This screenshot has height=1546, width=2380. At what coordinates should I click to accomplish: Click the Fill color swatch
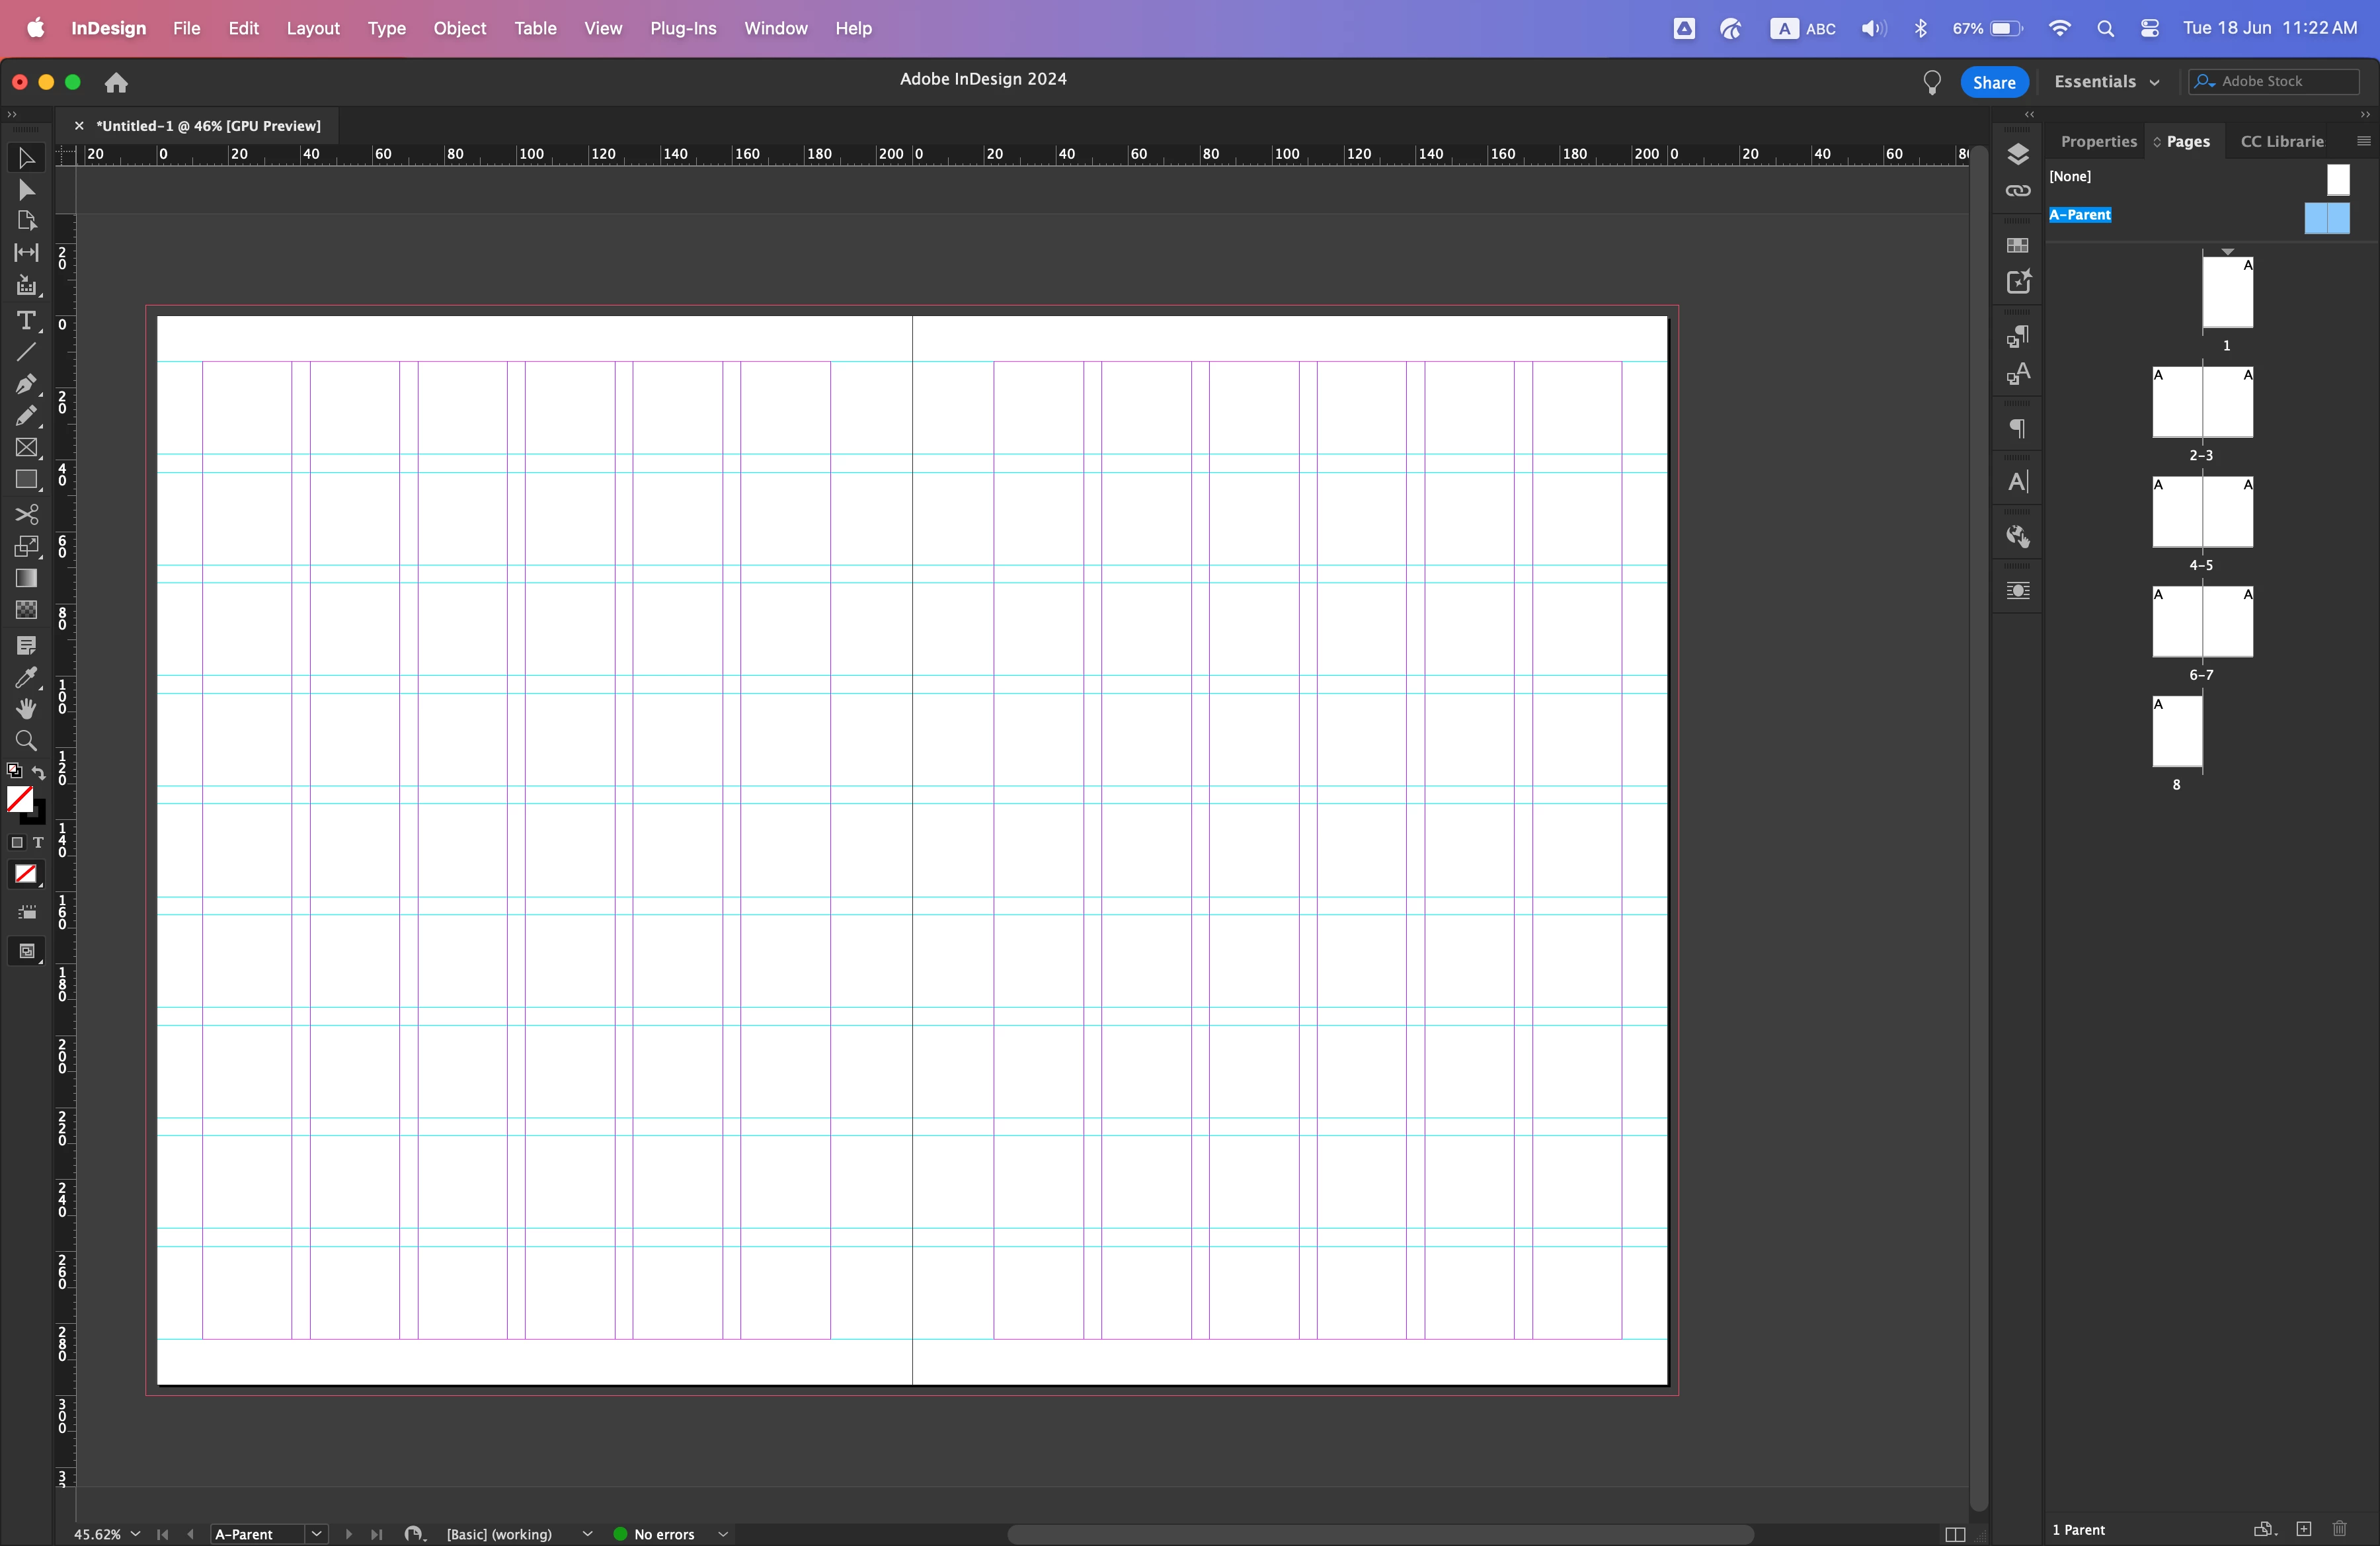[19, 798]
